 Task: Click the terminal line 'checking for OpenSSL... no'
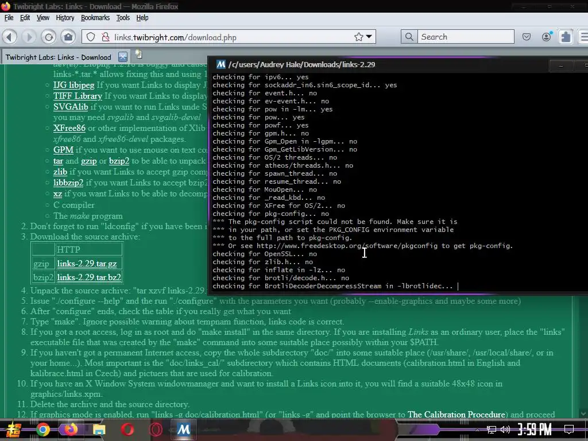point(265,254)
